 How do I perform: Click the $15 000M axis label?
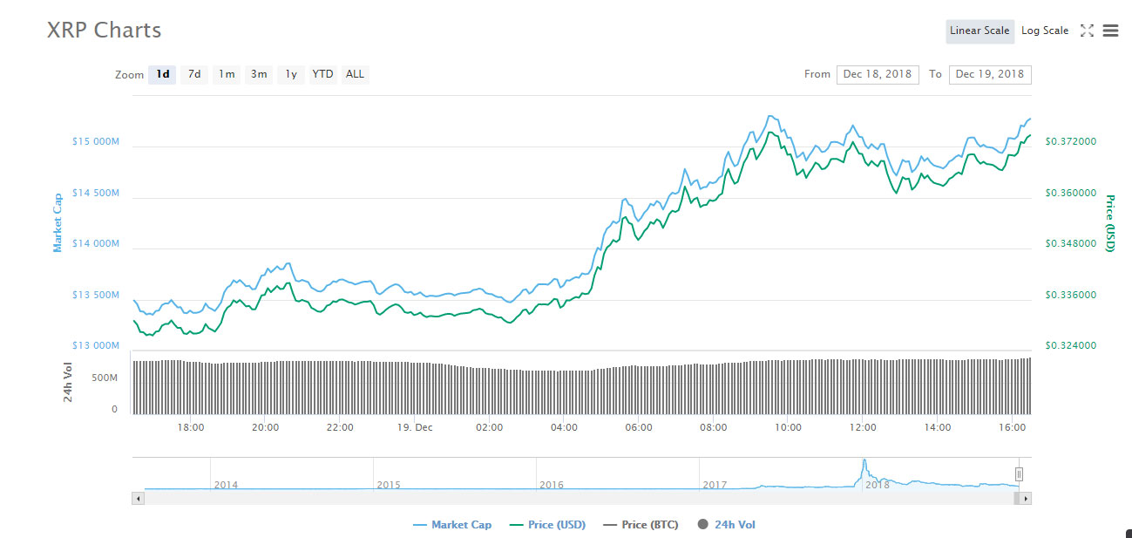96,141
